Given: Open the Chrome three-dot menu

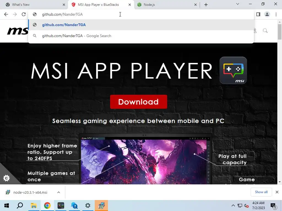Looking at the screenshot, I should click(276, 14).
